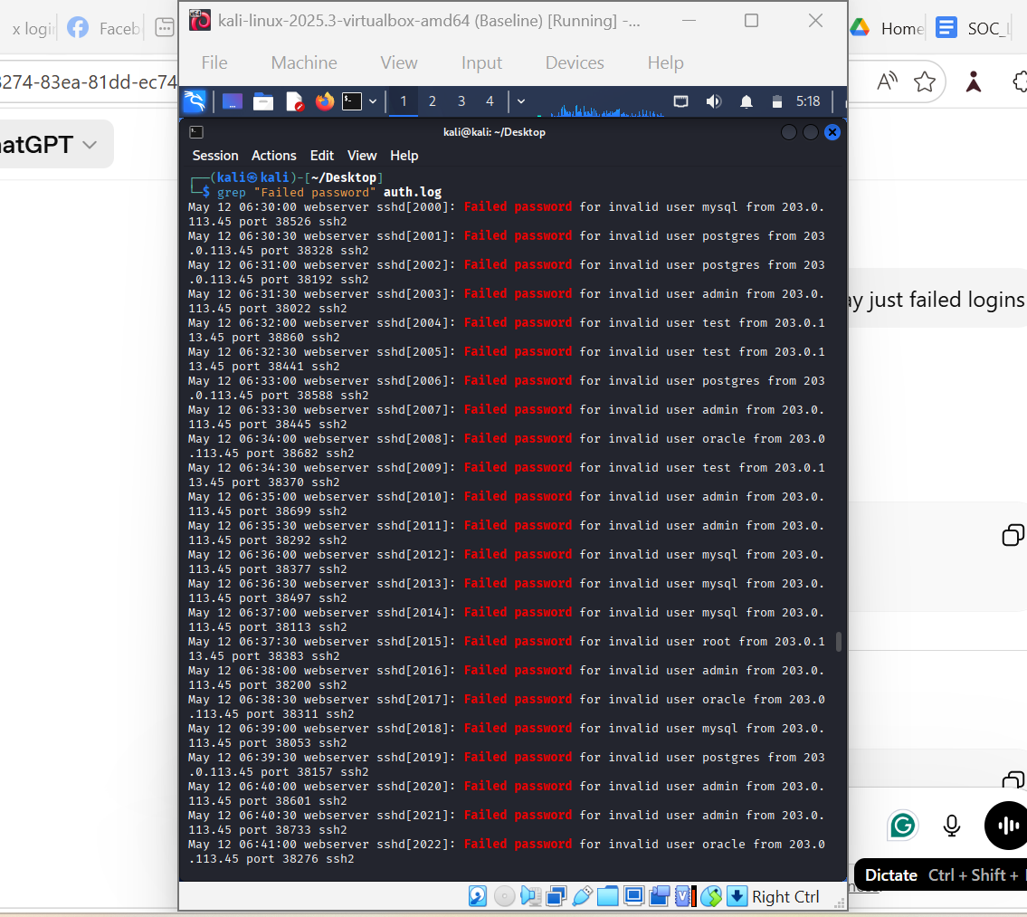
Task: Click the VirtualBox CPU virtualization status icon
Action: [x=685, y=896]
